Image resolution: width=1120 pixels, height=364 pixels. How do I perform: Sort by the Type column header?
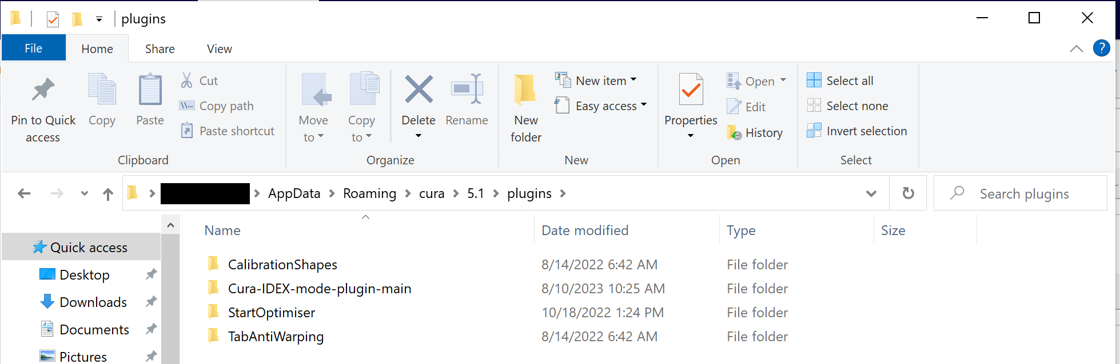[796, 230]
